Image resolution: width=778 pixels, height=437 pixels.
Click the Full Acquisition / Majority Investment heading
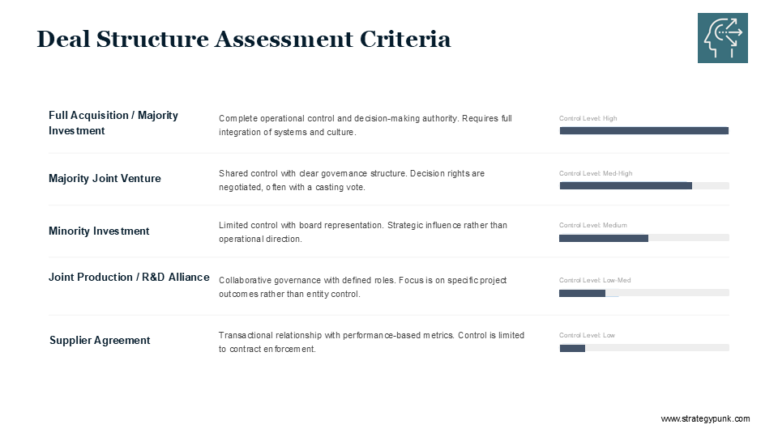(x=113, y=123)
